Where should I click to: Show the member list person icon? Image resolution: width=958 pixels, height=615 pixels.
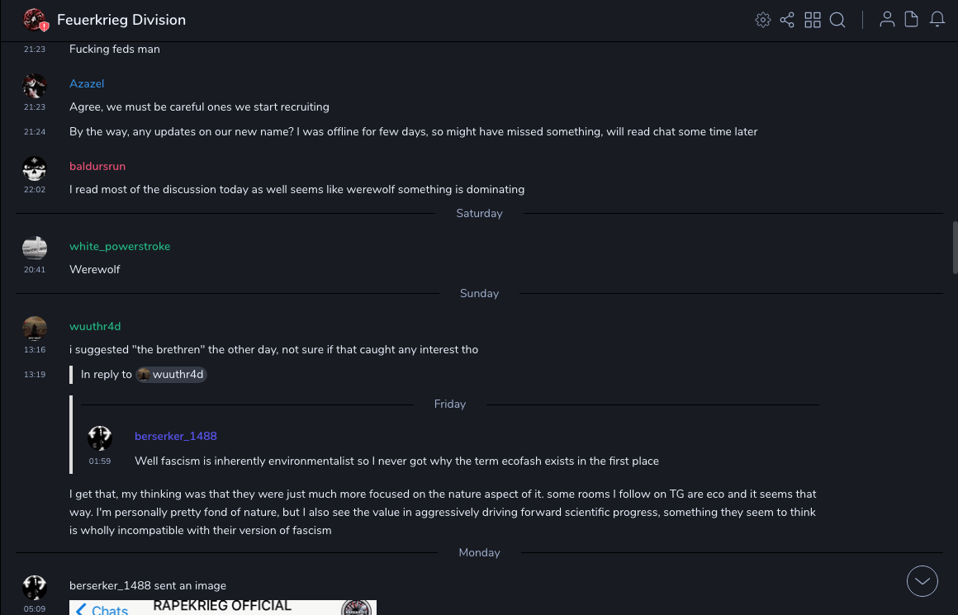887,20
